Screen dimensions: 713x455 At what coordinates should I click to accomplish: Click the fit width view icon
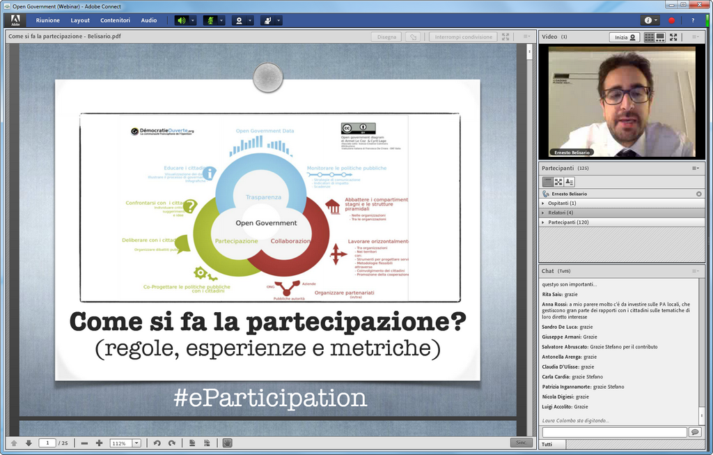207,443
